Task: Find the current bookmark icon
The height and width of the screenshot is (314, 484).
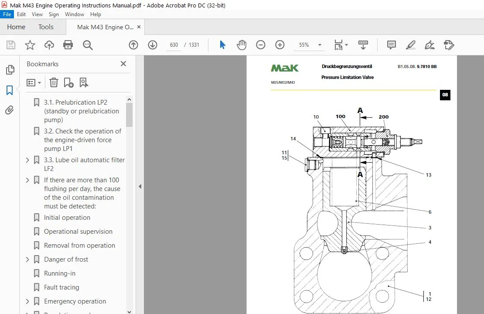Action: 84,82
